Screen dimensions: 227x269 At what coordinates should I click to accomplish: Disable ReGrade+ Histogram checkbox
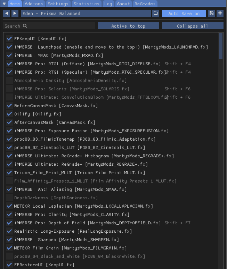point(9,156)
